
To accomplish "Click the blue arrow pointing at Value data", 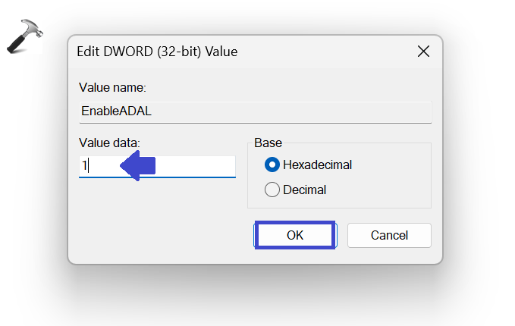I will (137, 167).
